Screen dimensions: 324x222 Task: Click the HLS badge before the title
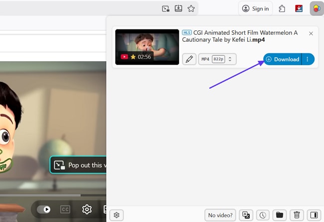coord(187,32)
